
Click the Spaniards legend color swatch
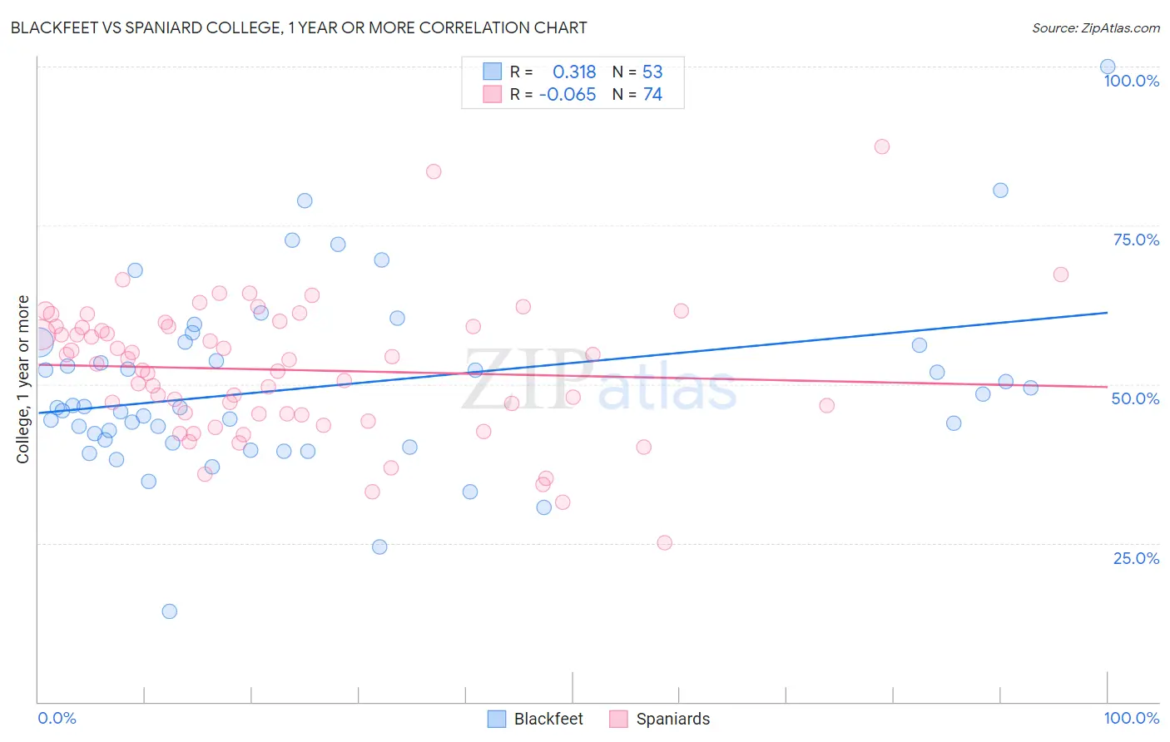click(x=618, y=719)
